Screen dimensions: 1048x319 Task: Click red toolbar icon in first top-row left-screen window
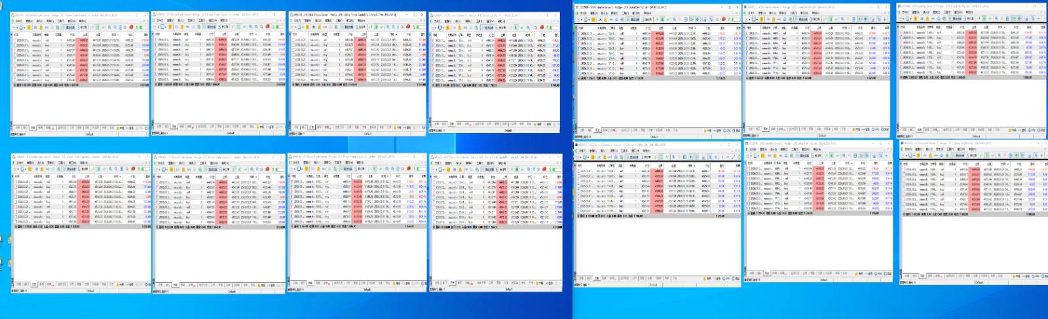click(x=131, y=28)
